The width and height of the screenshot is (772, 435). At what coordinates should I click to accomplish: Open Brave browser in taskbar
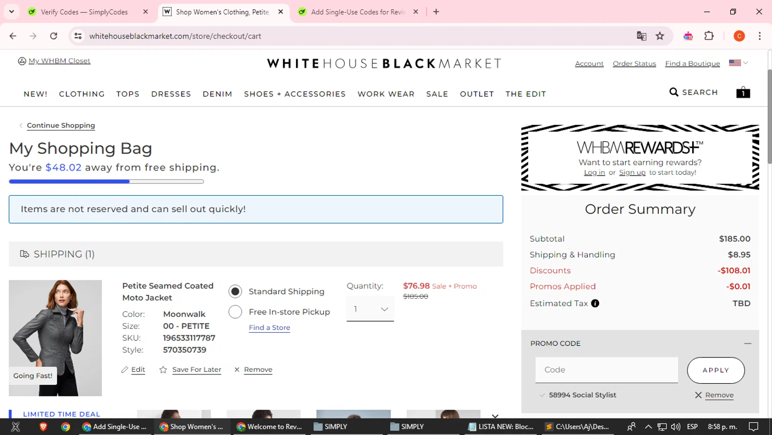click(43, 426)
